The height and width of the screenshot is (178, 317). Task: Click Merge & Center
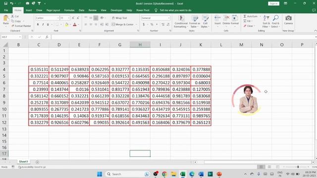[122, 24]
